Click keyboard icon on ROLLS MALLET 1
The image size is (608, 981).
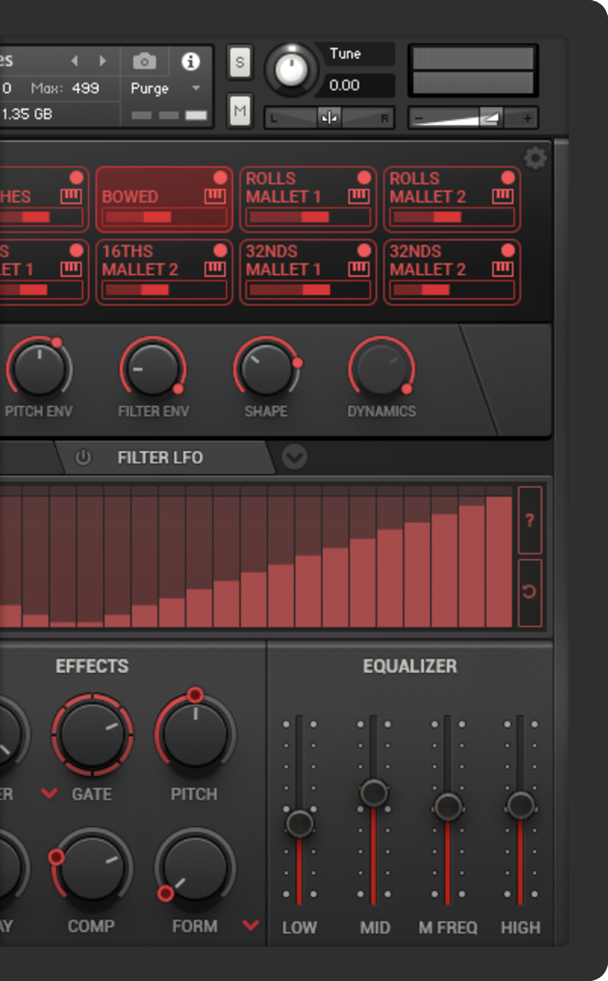(359, 196)
